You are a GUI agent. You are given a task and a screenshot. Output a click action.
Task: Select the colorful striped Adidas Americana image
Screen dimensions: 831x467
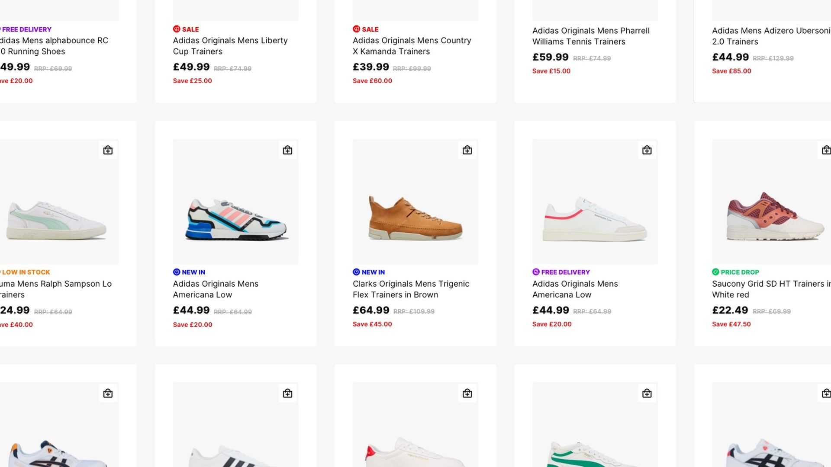pyautogui.click(x=235, y=202)
